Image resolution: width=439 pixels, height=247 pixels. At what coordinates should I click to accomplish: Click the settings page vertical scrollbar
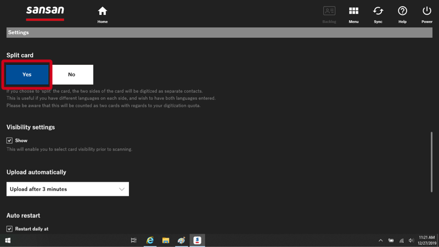[x=431, y=159]
